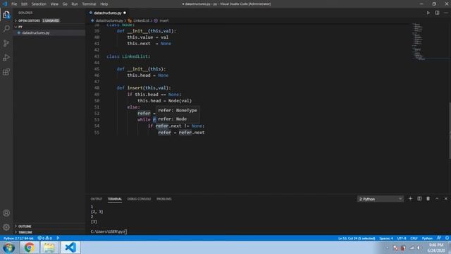Click Ln 53, Col 24 in status bar

click(x=357, y=238)
